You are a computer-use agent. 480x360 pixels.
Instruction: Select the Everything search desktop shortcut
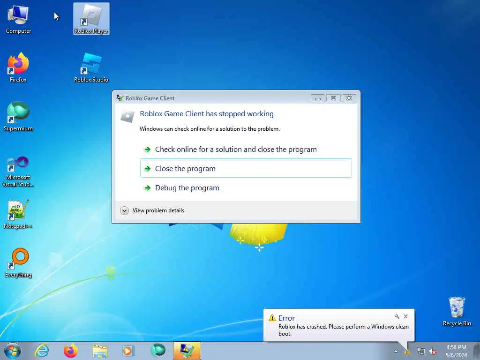coord(18,262)
